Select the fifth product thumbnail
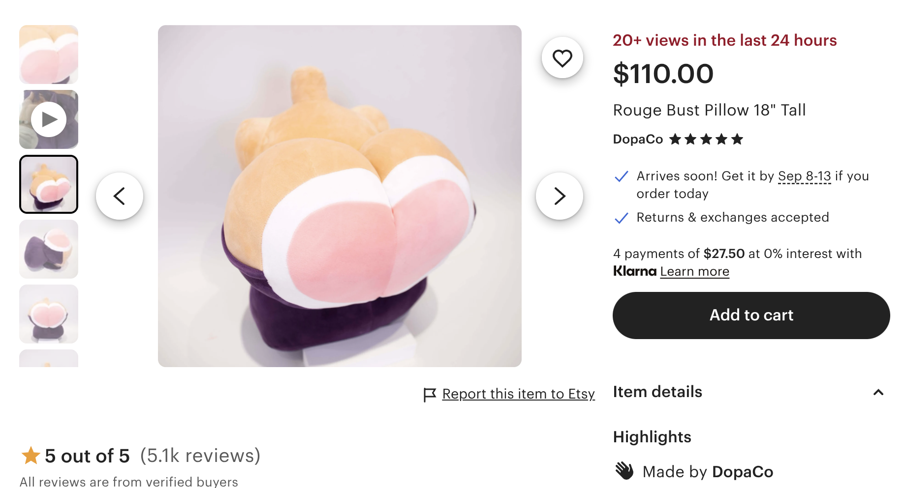 pyautogui.click(x=49, y=314)
